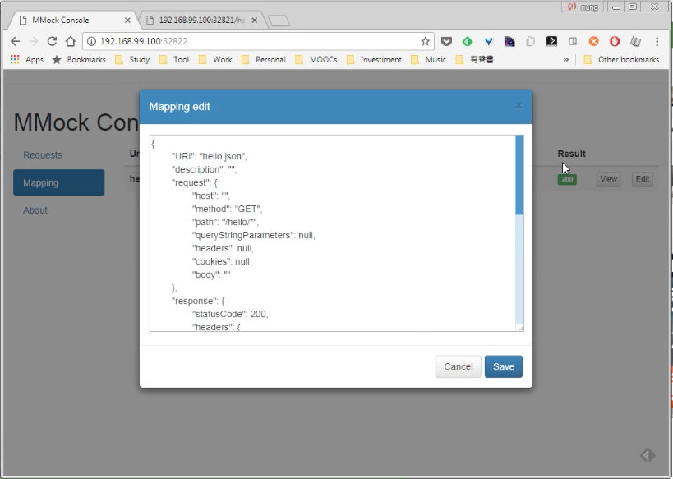Click the "path": "/hello/*" line
Screen dimensions: 673x479
pos(225,222)
